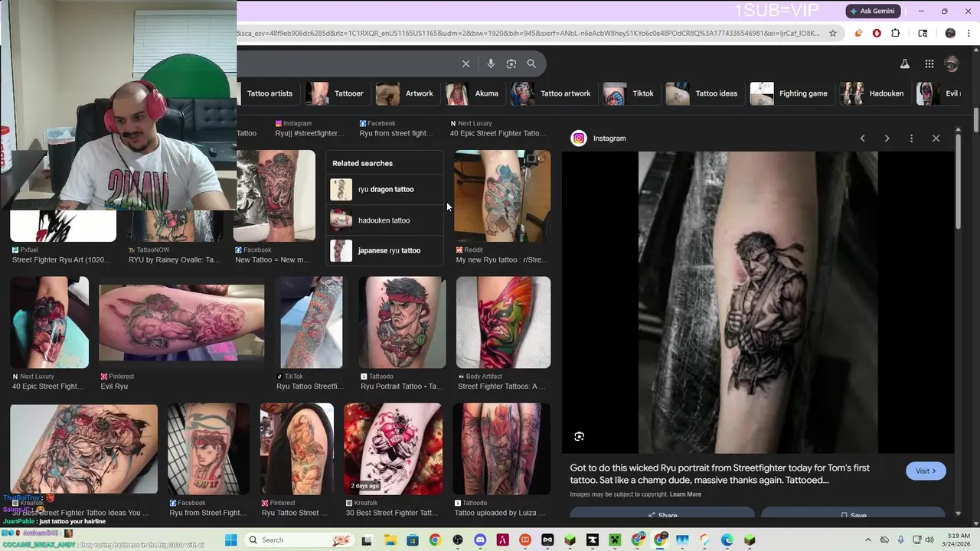Viewport: 980px width, 551px height.
Task: Open more options in preview panel
Action: [x=911, y=139]
